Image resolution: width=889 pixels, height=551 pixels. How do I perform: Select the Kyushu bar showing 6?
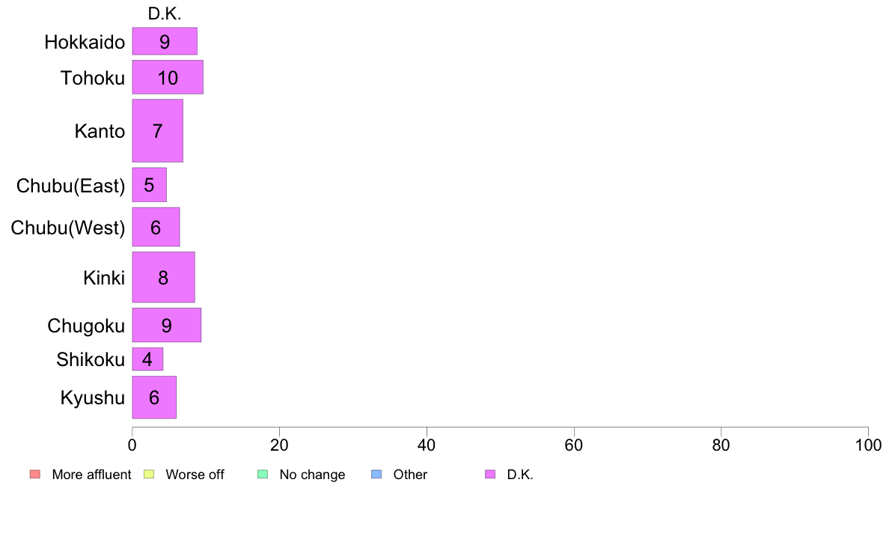coord(154,398)
